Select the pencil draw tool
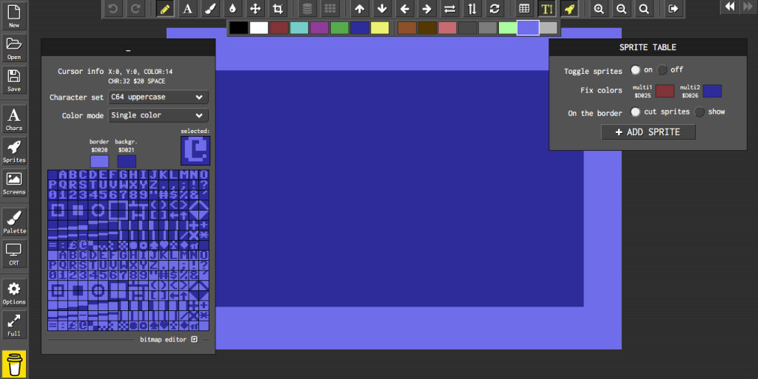Image resolution: width=758 pixels, height=379 pixels. 165,9
